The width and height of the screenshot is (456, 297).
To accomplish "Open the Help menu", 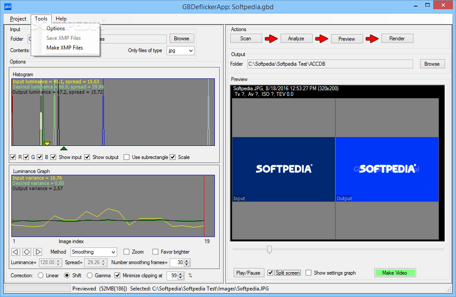I will 61,18.
